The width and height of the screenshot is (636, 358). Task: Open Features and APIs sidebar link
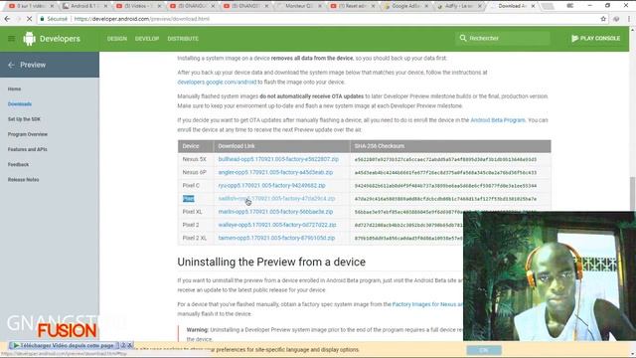[27, 149]
